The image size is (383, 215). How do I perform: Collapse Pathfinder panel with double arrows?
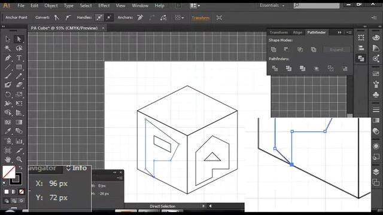point(339,32)
